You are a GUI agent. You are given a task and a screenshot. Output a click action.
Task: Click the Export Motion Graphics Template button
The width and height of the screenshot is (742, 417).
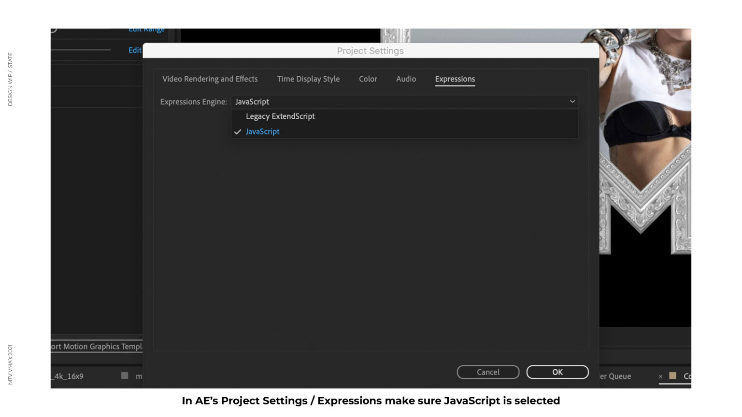click(97, 347)
